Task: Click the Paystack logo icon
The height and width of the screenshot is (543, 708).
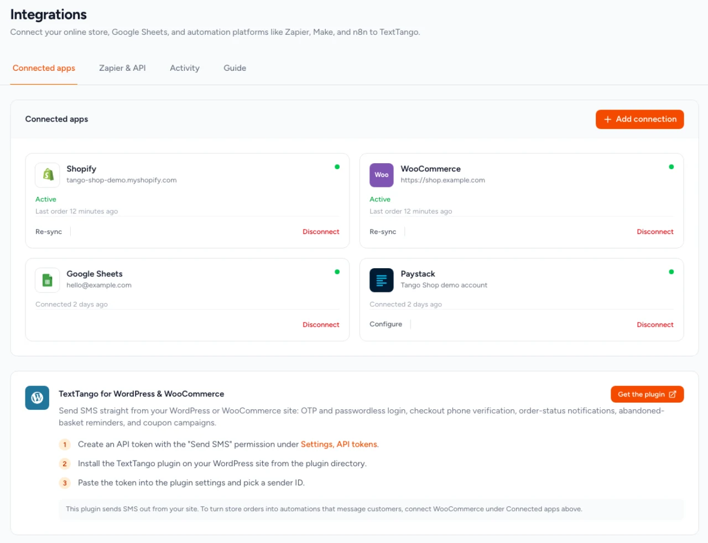Action: coord(382,280)
